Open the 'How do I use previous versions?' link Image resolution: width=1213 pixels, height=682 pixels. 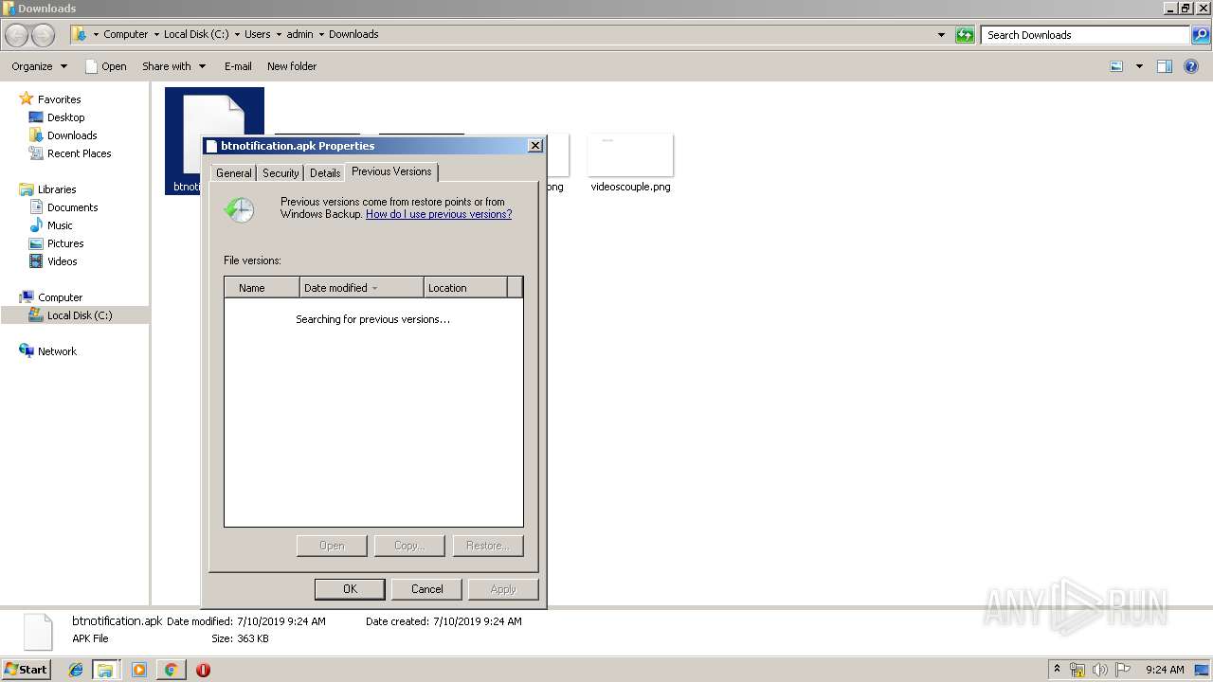point(439,214)
